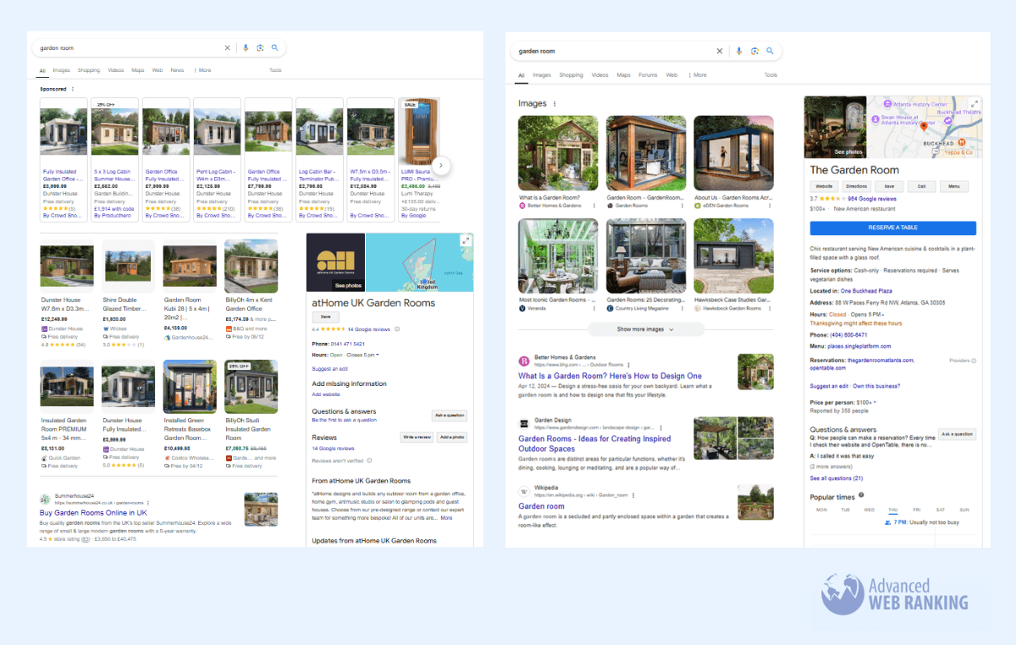Image resolution: width=1016 pixels, height=645 pixels.
Task: Click Write a review button
Action: [x=417, y=437]
